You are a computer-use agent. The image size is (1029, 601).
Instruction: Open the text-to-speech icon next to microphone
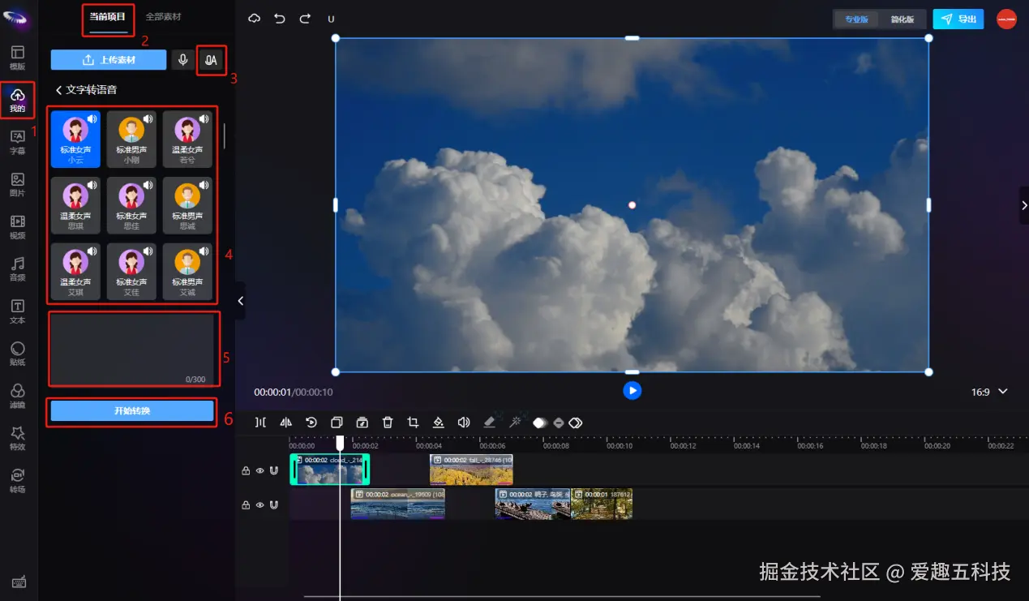pos(211,60)
